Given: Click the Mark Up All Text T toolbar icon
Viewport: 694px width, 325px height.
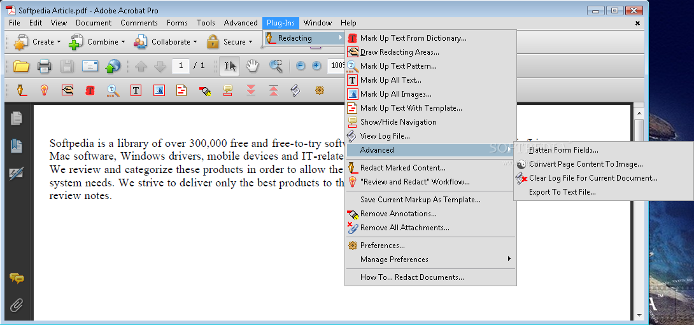Looking at the screenshot, I should tap(136, 91).
